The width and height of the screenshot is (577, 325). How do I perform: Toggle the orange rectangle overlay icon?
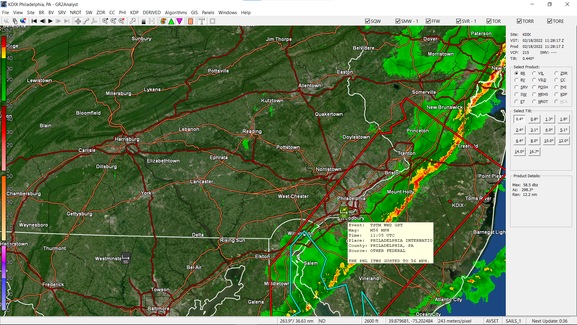(x=191, y=21)
